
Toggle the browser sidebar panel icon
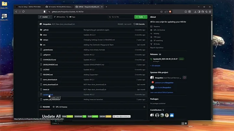[199, 12]
